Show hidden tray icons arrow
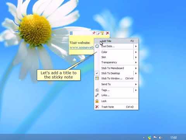Screen dimensions: 186x140 [x=144, y=138]
